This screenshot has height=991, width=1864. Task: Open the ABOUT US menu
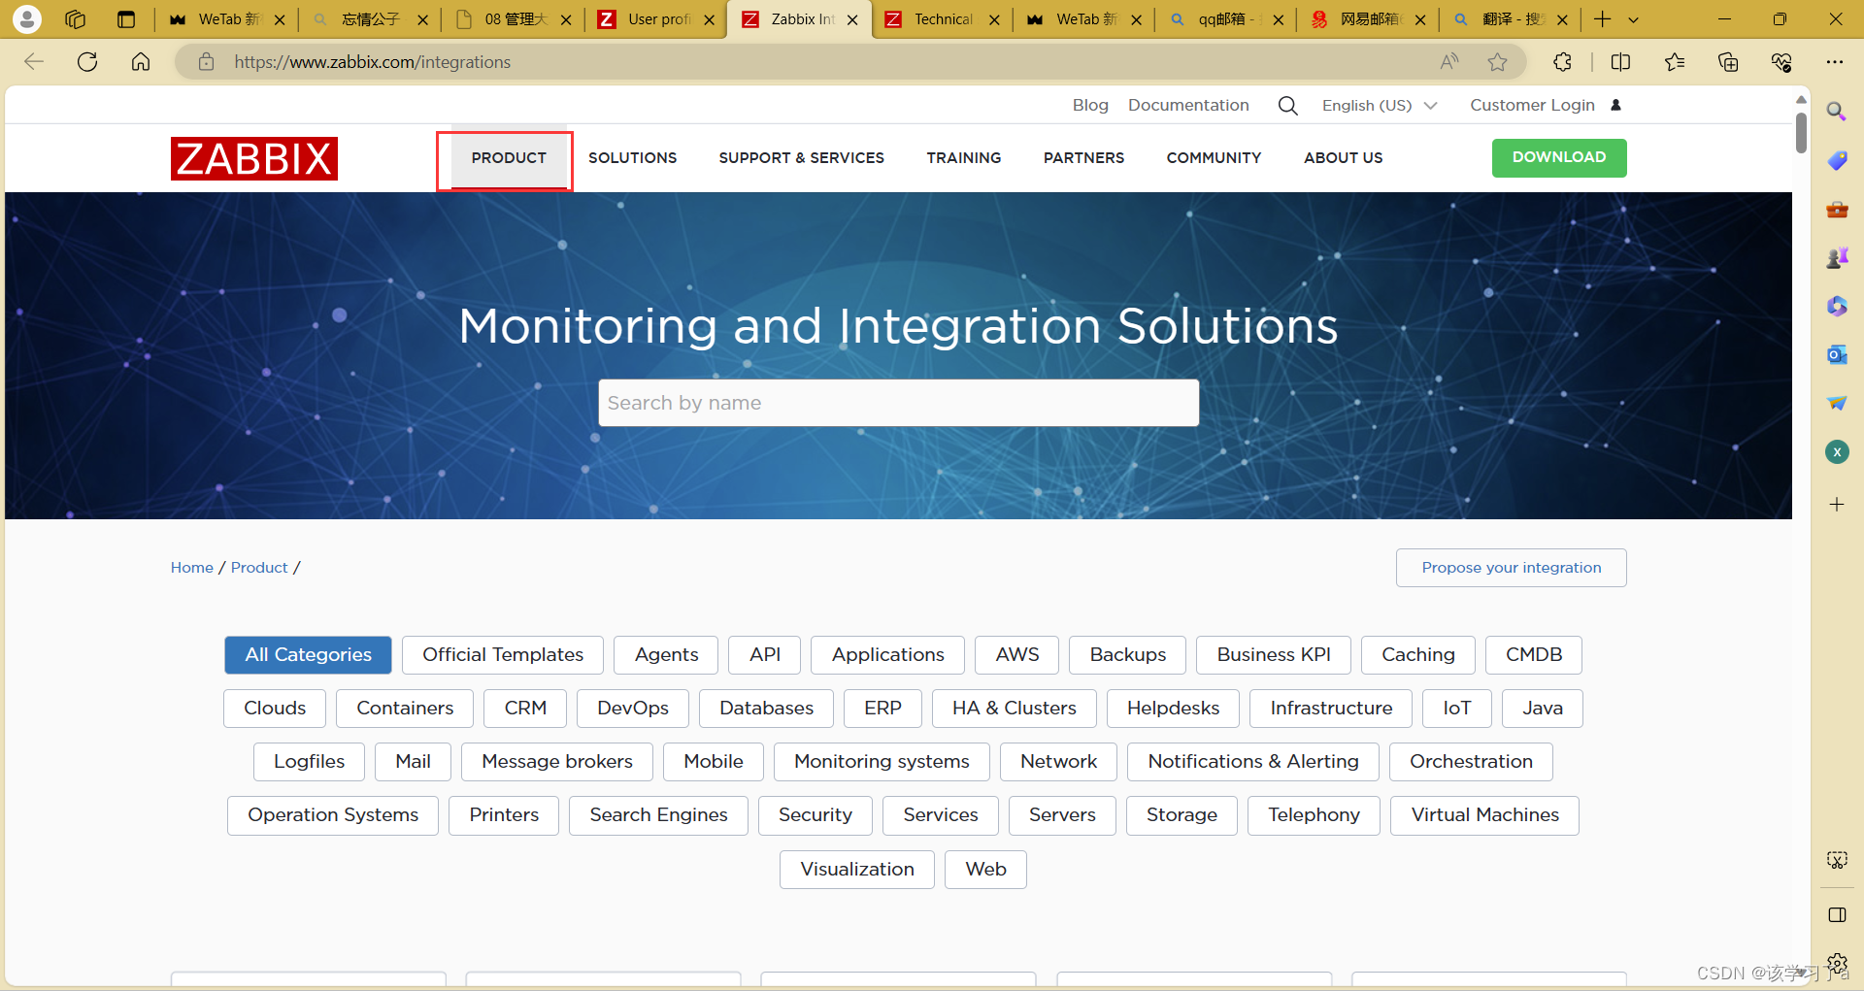(x=1343, y=158)
